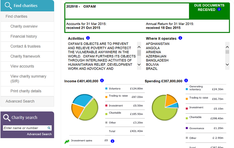Click the blue Generating voluntary spending legend square
This screenshot has width=234, height=148.
(187, 89)
